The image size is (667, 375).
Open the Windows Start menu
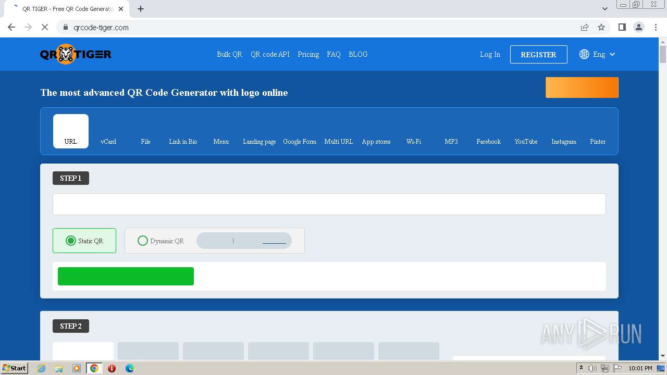(15, 368)
